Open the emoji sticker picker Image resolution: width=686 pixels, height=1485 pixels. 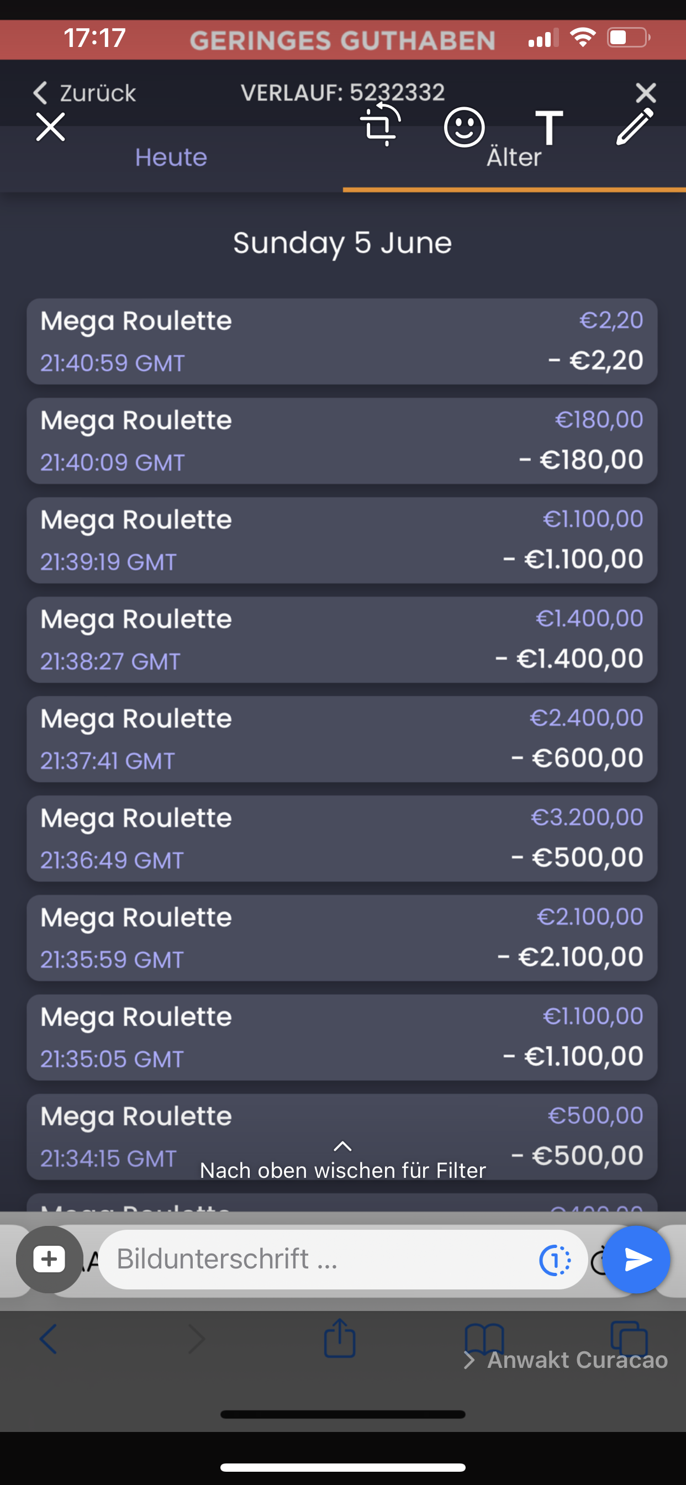[464, 127]
